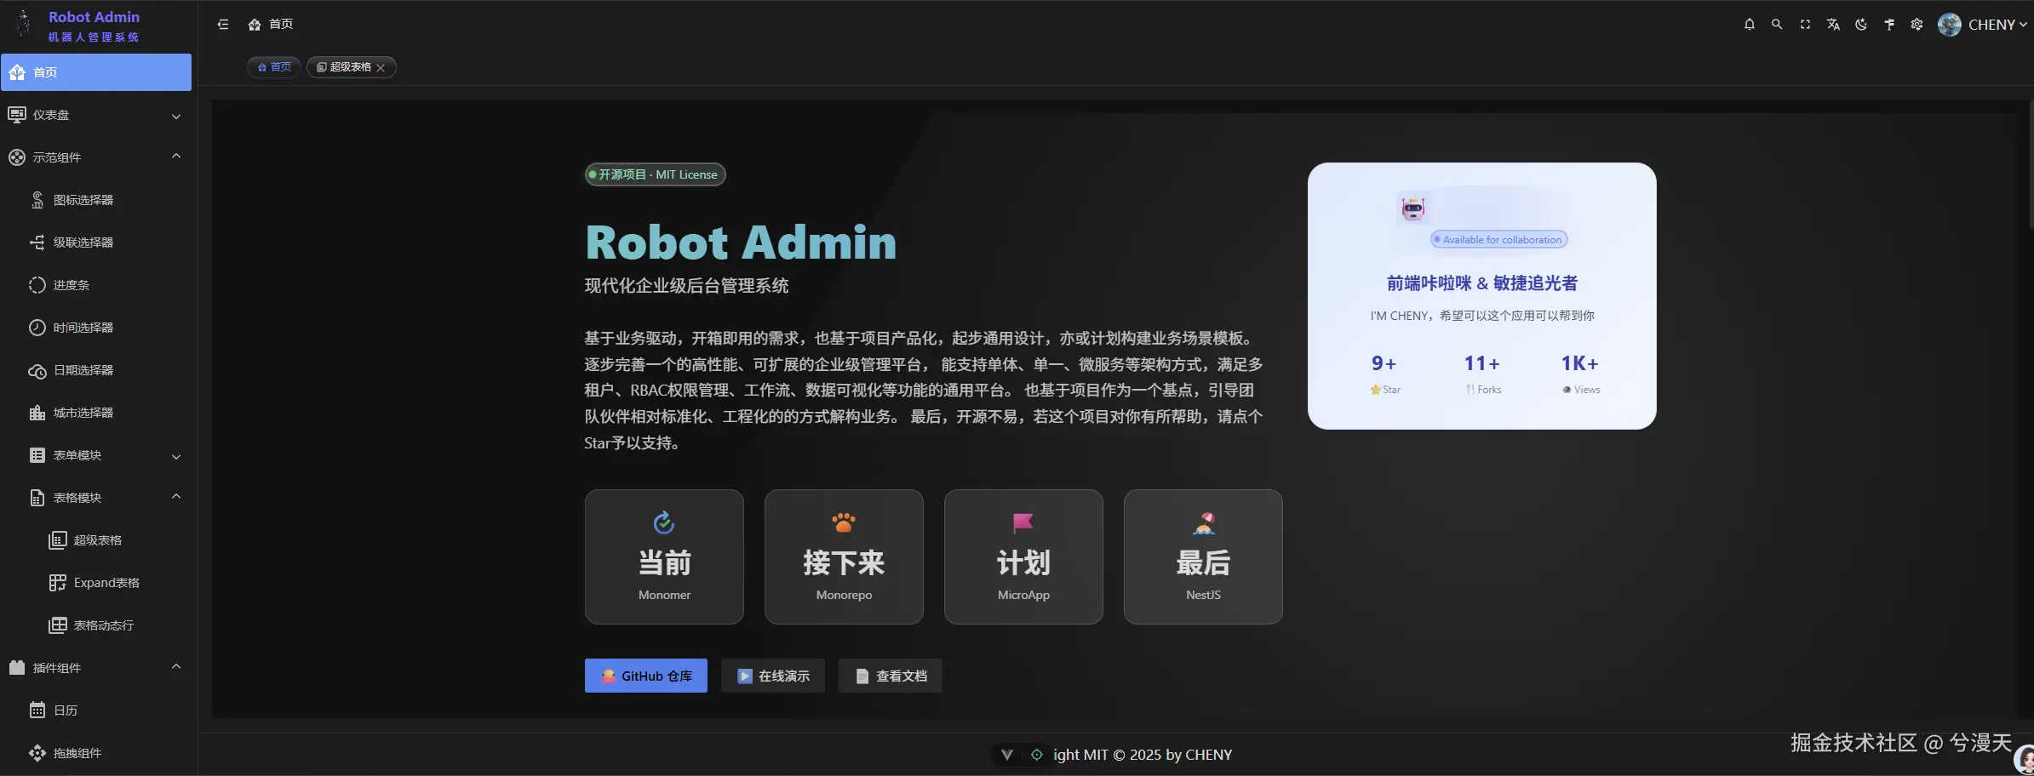The image size is (2034, 776).
Task: Click the building icon for 城市选择器
Action: point(37,413)
